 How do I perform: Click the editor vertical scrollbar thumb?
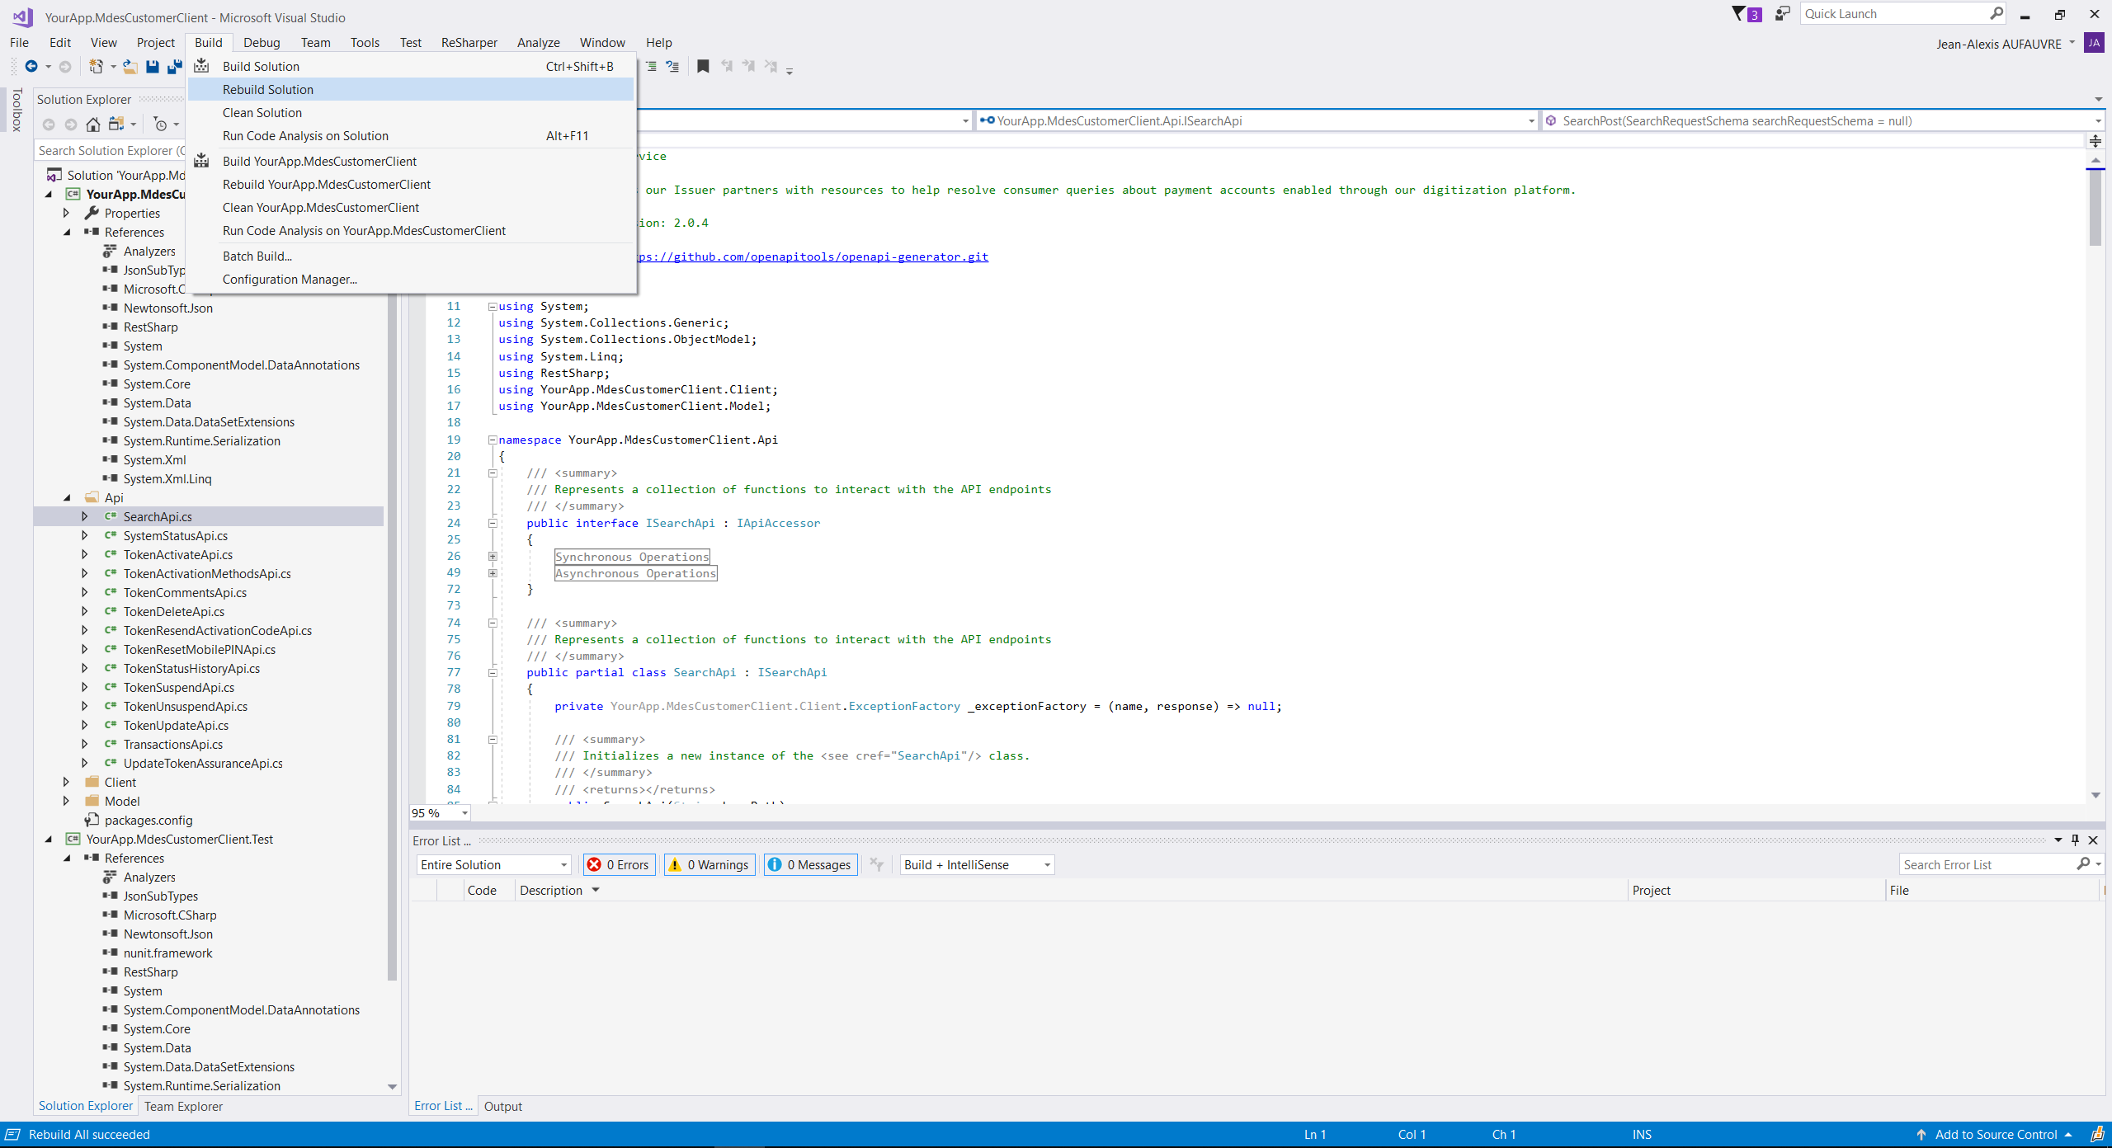tap(2095, 209)
